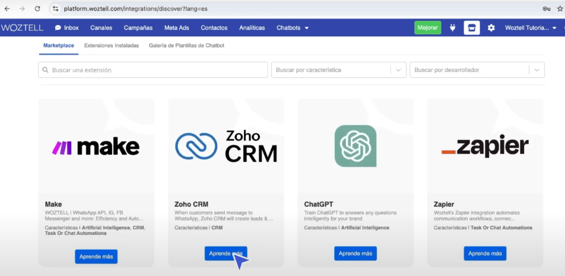Click Zoho CRM card's CRM feature tag
This screenshot has height=276, width=565.
click(217, 228)
